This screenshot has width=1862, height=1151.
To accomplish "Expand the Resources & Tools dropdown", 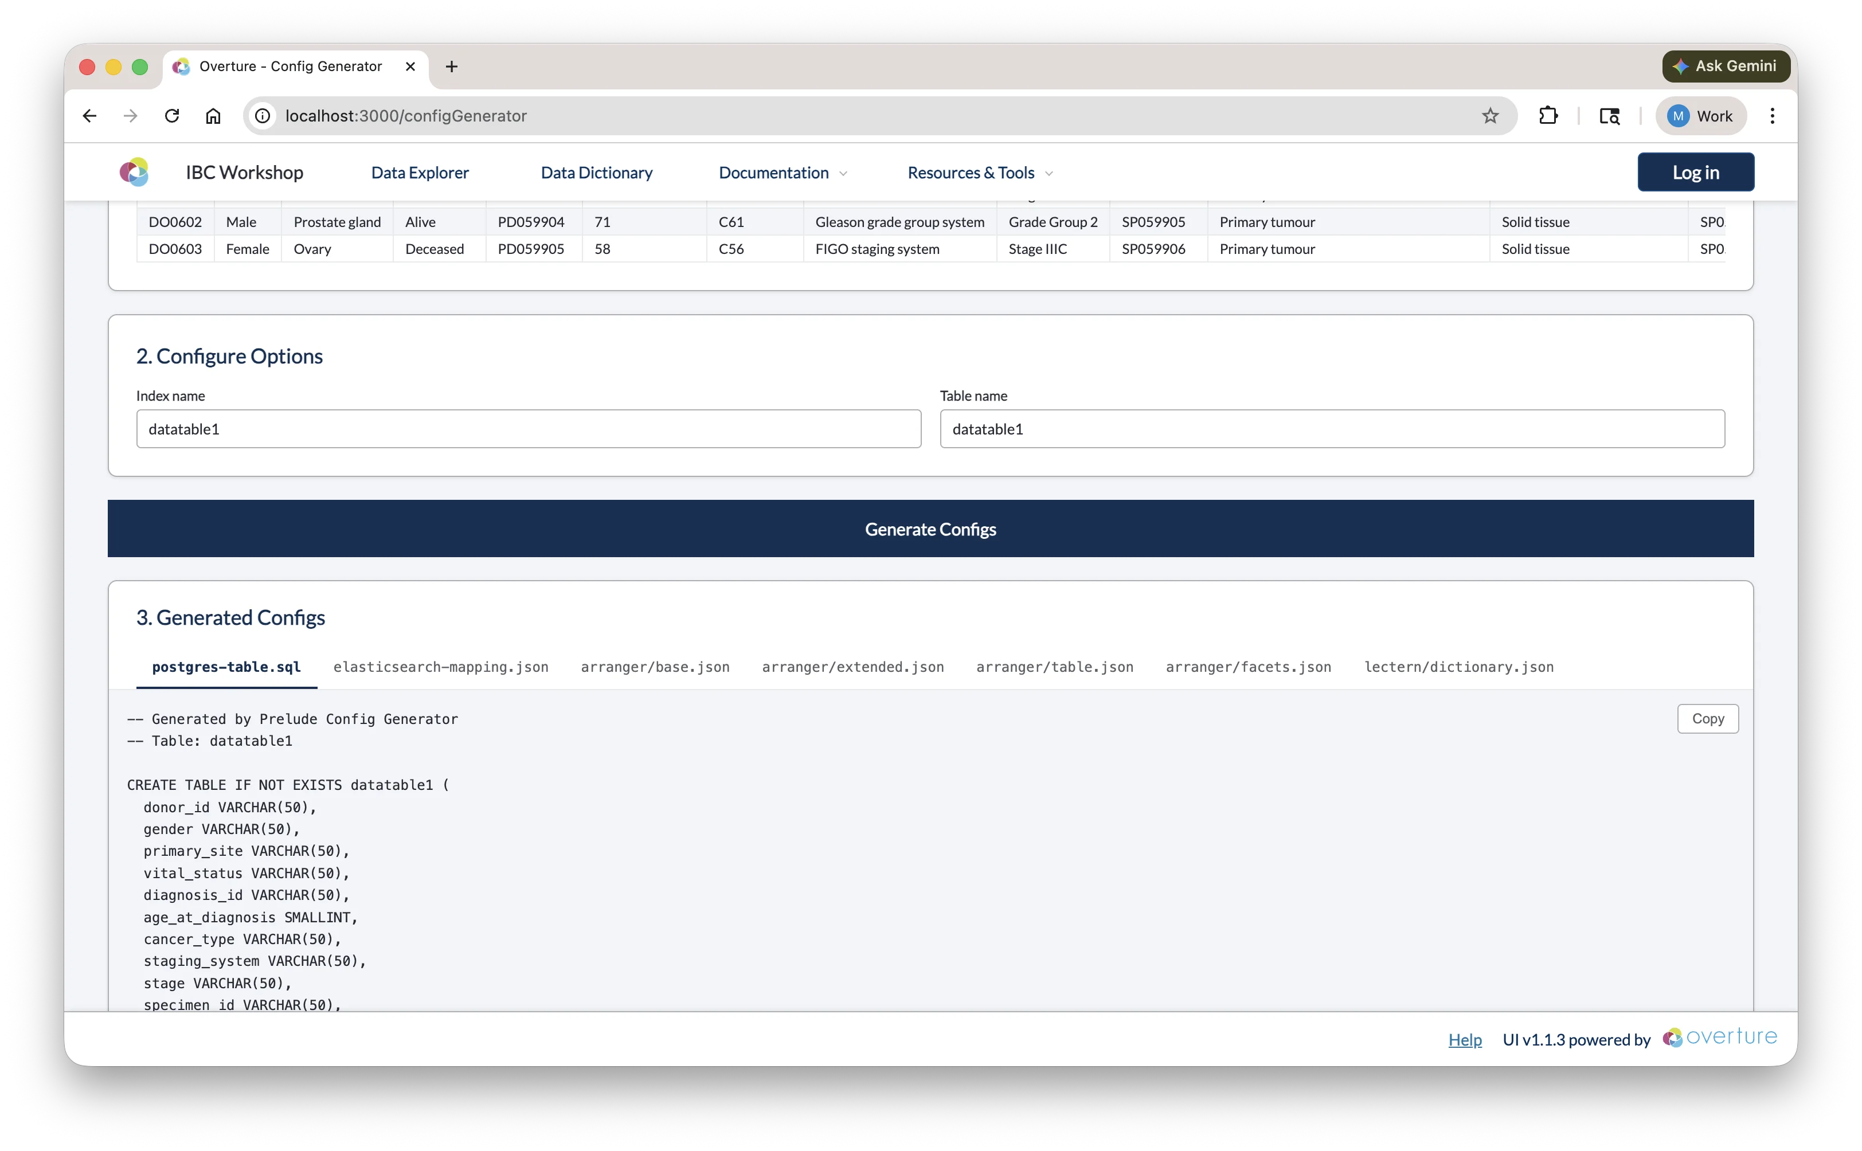I will (978, 172).
